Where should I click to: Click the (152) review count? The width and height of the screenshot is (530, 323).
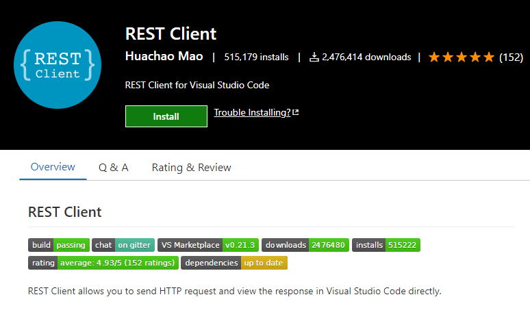coord(511,57)
